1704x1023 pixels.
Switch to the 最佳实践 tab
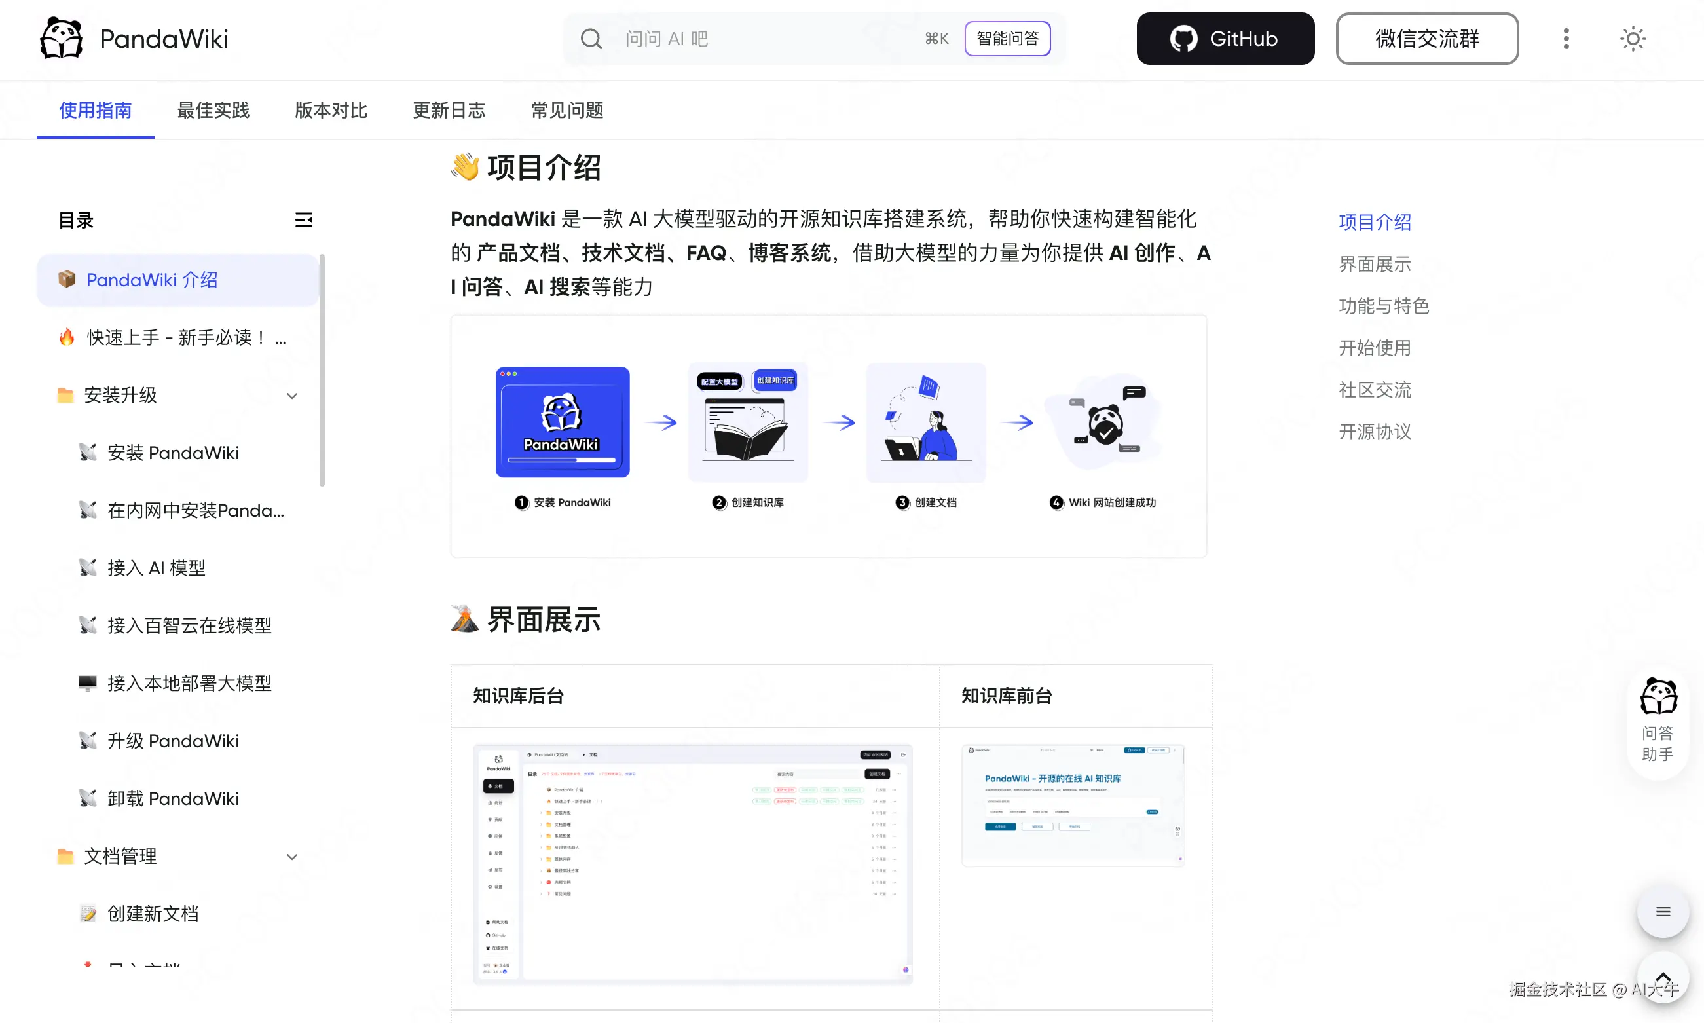coord(213,110)
